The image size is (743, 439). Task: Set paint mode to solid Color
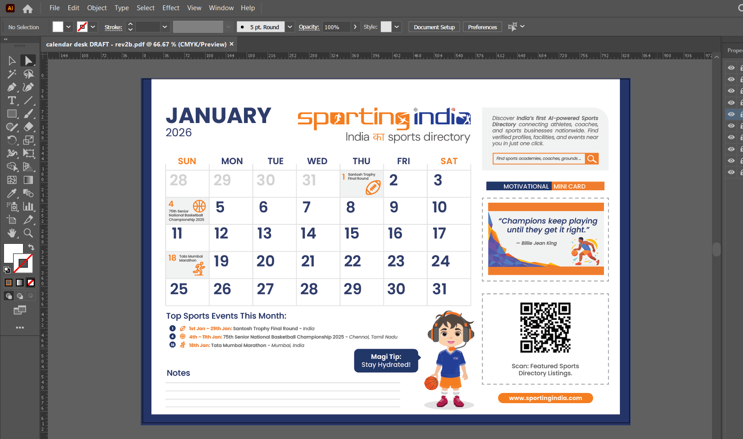[8, 282]
